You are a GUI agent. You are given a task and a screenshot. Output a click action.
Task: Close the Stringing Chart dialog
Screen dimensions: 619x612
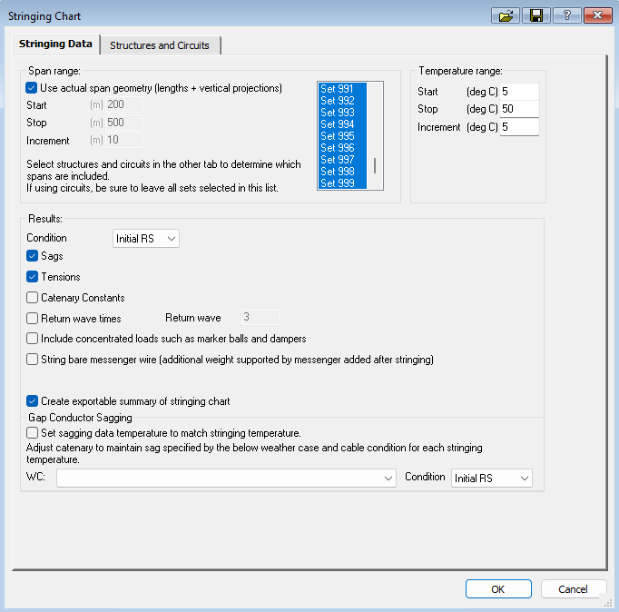tap(598, 15)
